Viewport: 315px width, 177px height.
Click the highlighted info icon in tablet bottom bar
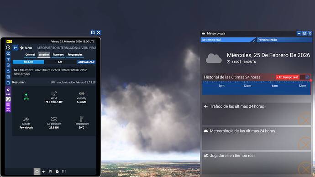pyautogui.click(x=37, y=172)
